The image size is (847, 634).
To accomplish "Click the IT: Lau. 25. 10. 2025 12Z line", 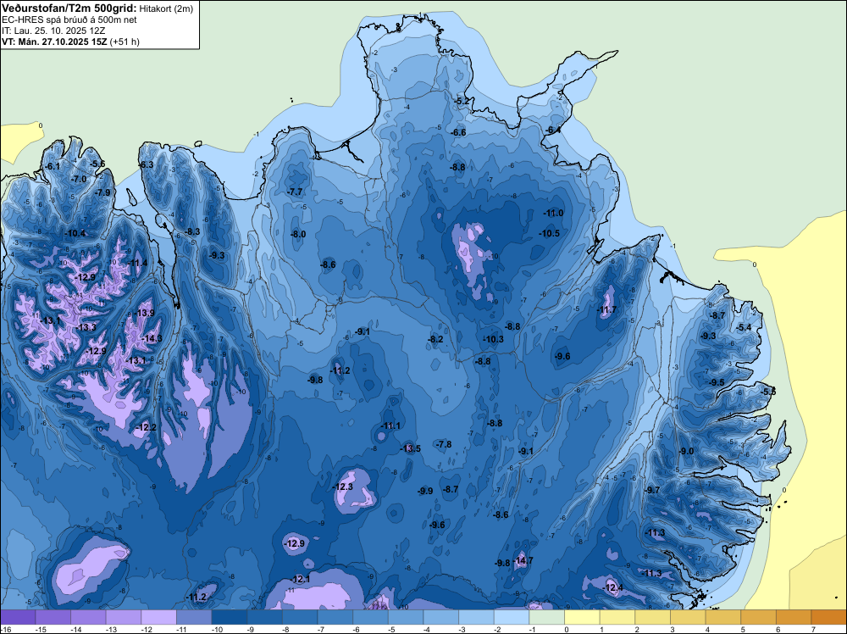I will point(53,31).
